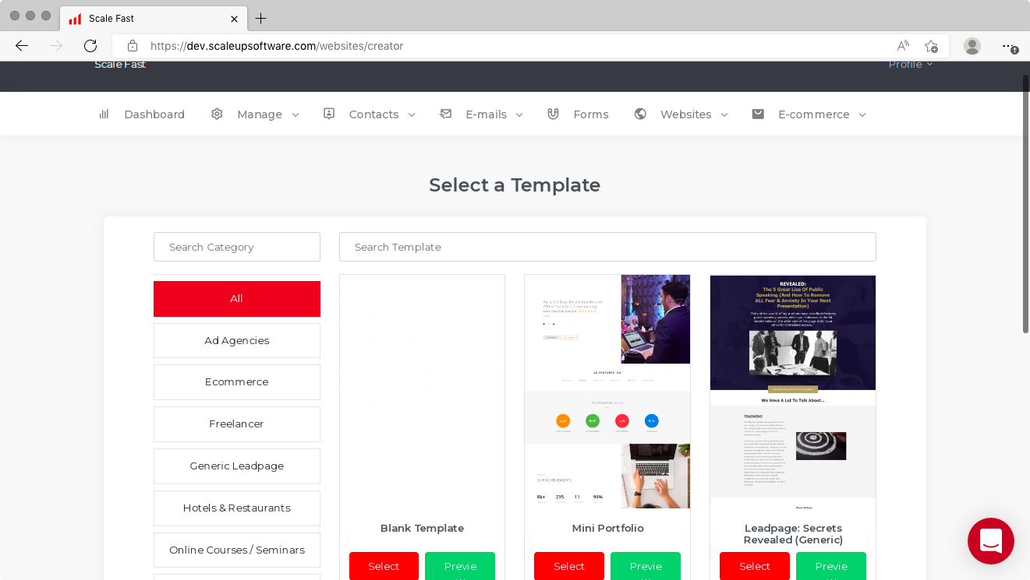
Task: Click the lock icon in the address bar
Action: 133,46
